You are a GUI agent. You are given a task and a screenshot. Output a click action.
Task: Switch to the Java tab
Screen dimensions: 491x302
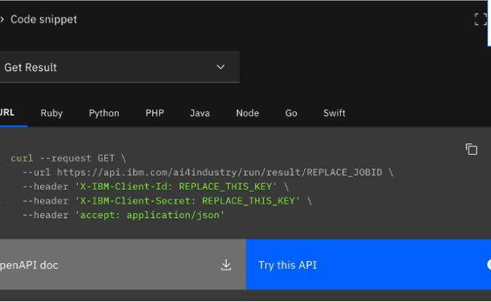pyautogui.click(x=199, y=113)
